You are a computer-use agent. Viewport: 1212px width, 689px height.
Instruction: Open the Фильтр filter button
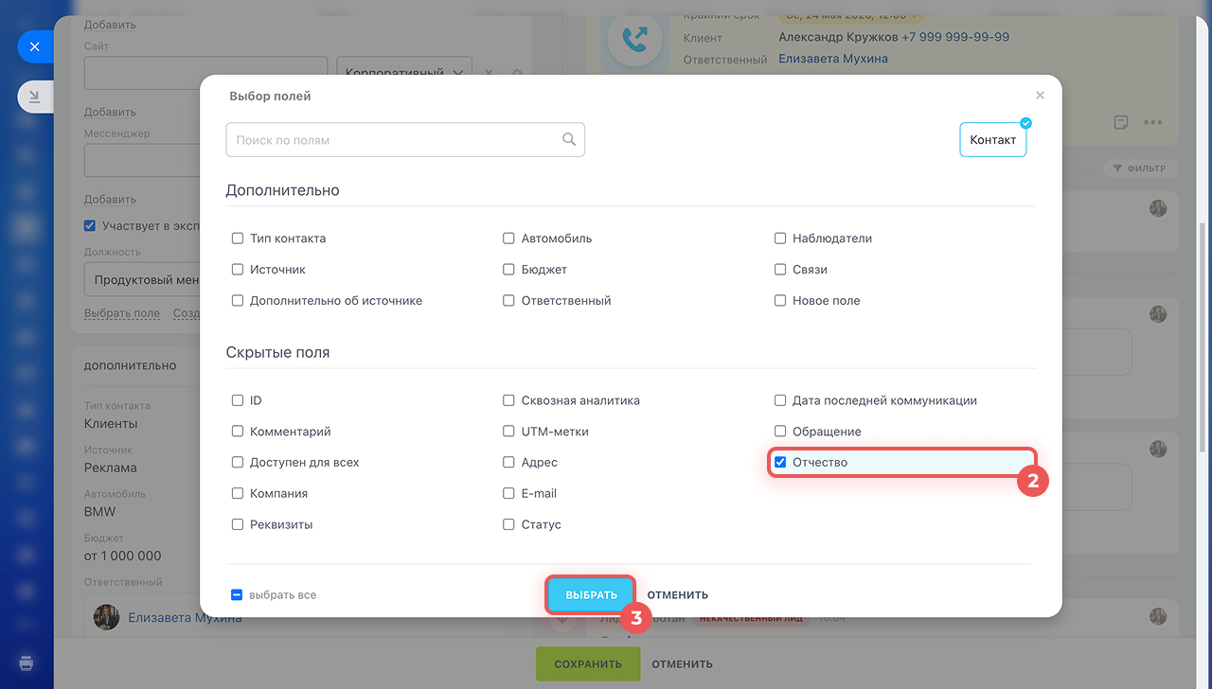pyautogui.click(x=1140, y=168)
